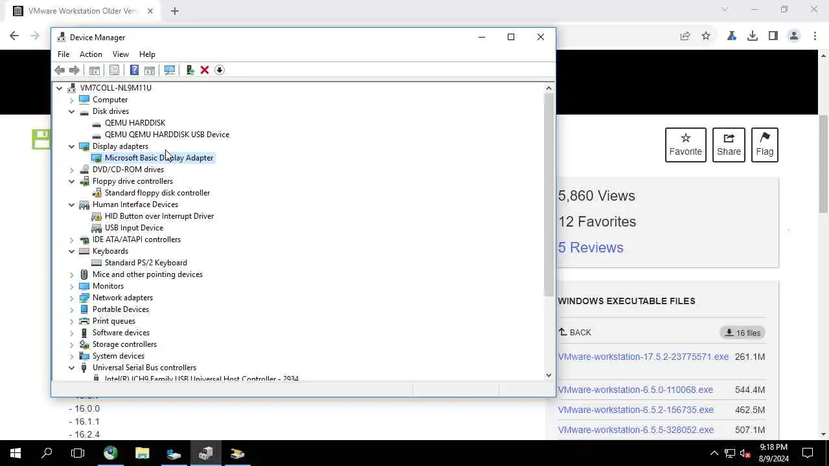Click the browser extension icon beside the star
The width and height of the screenshot is (829, 466).
(732, 36)
